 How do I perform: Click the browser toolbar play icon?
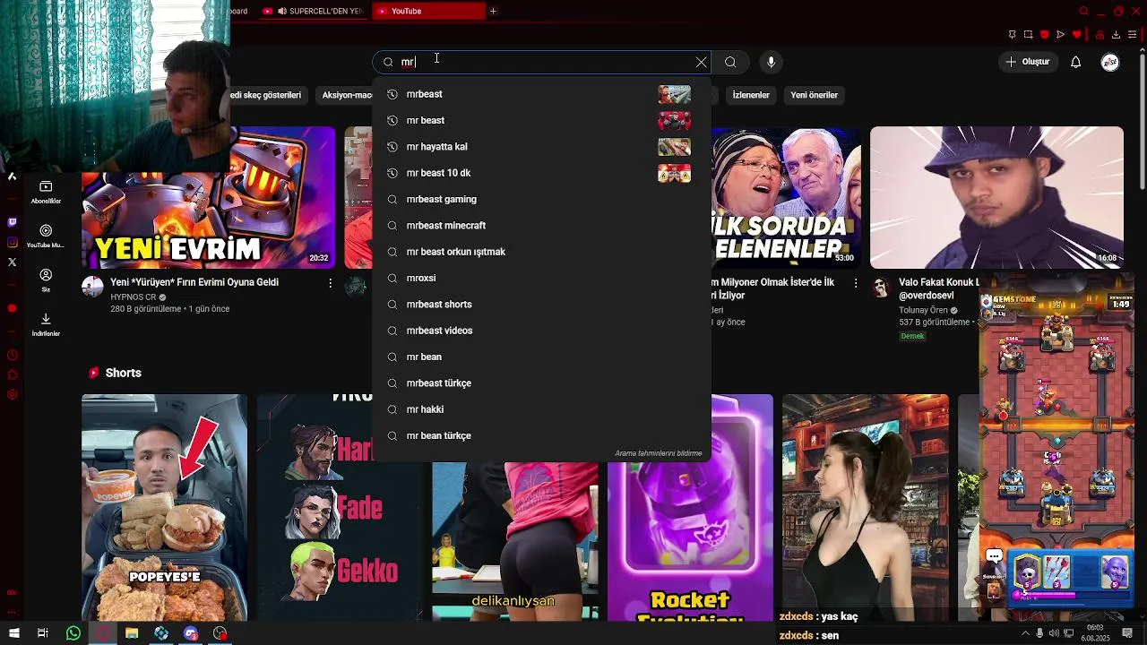(x=1060, y=35)
